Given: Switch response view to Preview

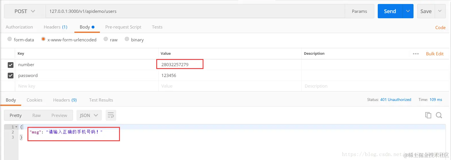Looking at the screenshot, I should tap(59, 115).
